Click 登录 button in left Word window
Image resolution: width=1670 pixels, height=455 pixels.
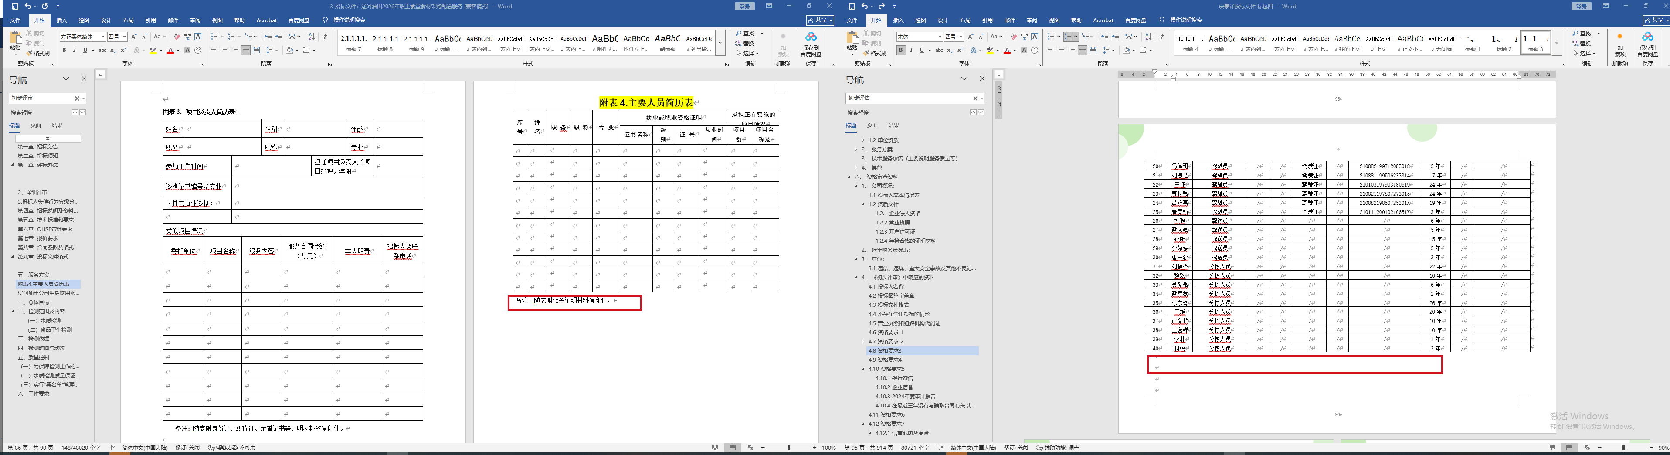point(745,7)
